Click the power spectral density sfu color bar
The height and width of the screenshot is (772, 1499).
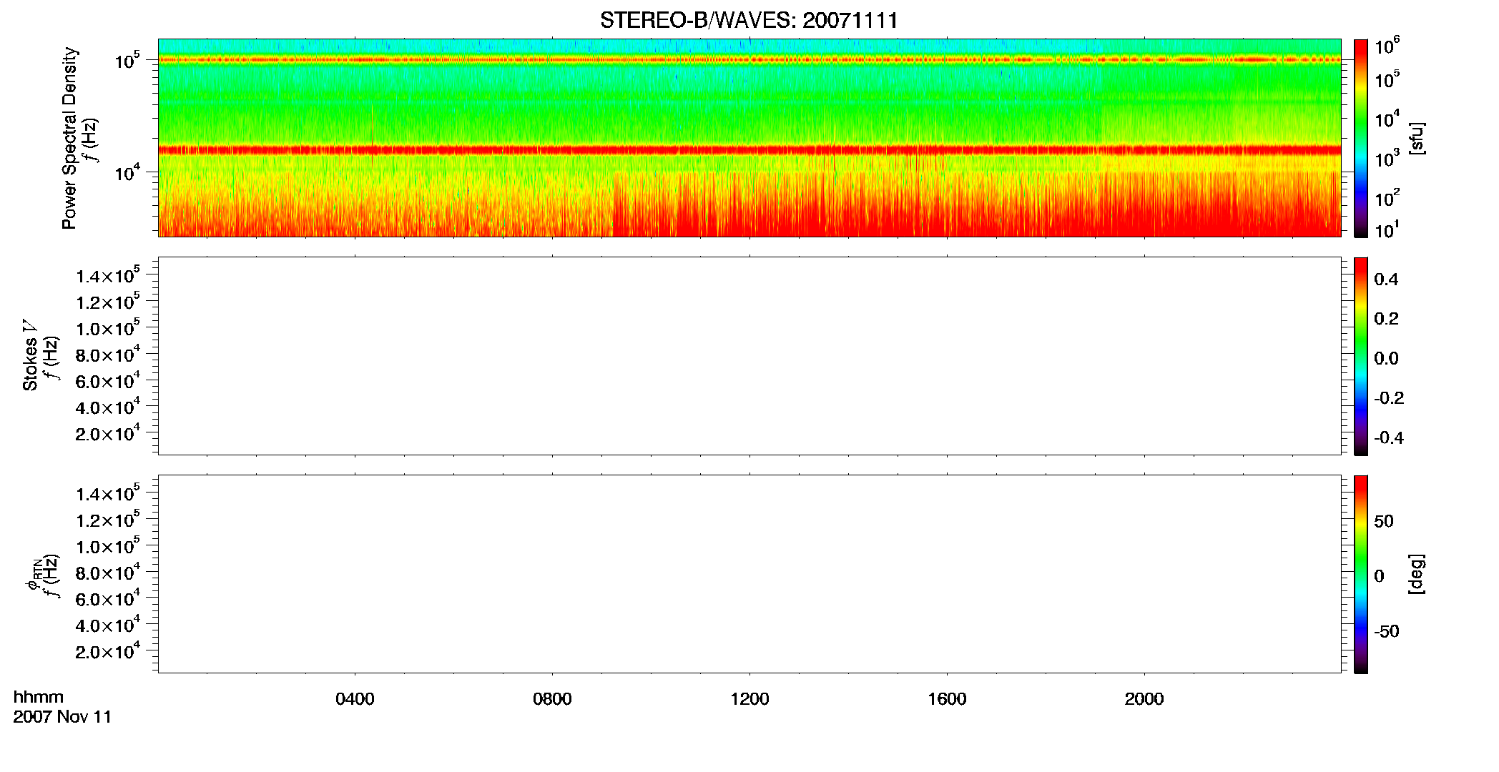(x=1361, y=138)
